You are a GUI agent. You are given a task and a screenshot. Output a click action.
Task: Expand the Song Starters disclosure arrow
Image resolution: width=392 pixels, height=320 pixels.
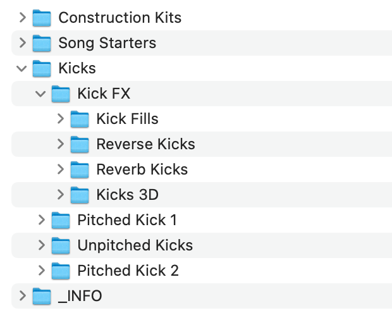[x=23, y=43]
